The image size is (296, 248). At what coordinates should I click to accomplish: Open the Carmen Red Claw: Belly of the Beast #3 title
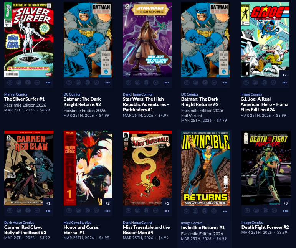click(x=25, y=230)
